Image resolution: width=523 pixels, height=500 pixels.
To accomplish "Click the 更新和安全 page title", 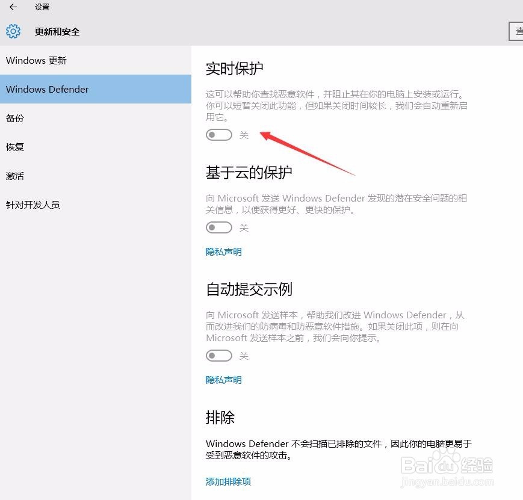I will [57, 32].
